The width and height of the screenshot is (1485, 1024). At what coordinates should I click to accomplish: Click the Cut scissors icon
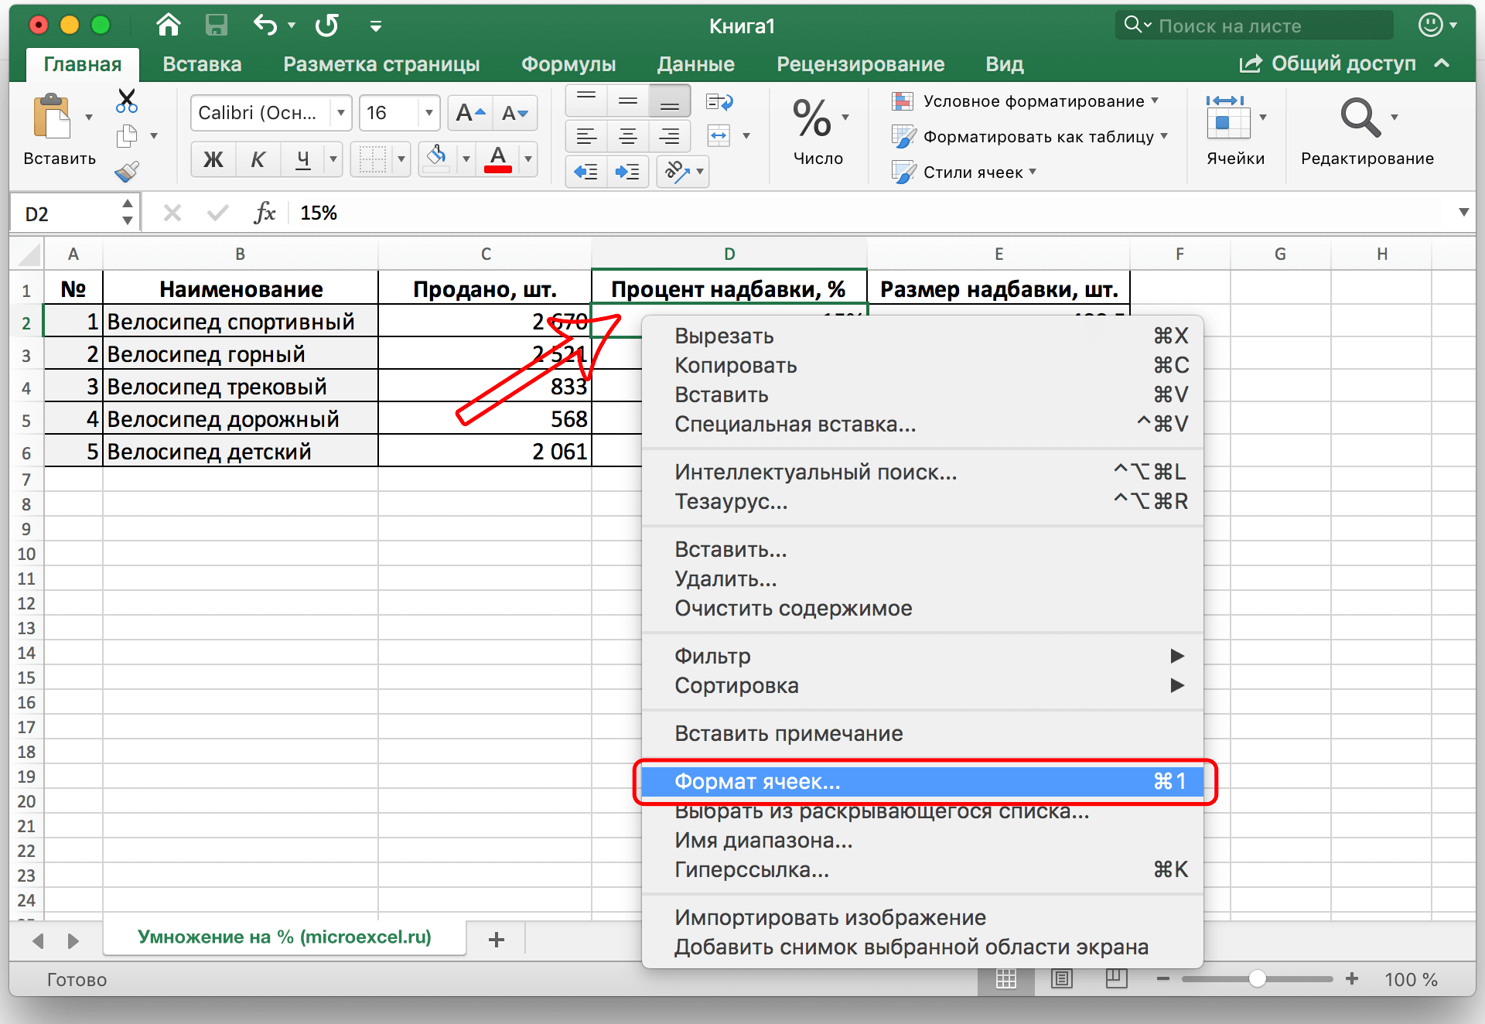point(126,101)
